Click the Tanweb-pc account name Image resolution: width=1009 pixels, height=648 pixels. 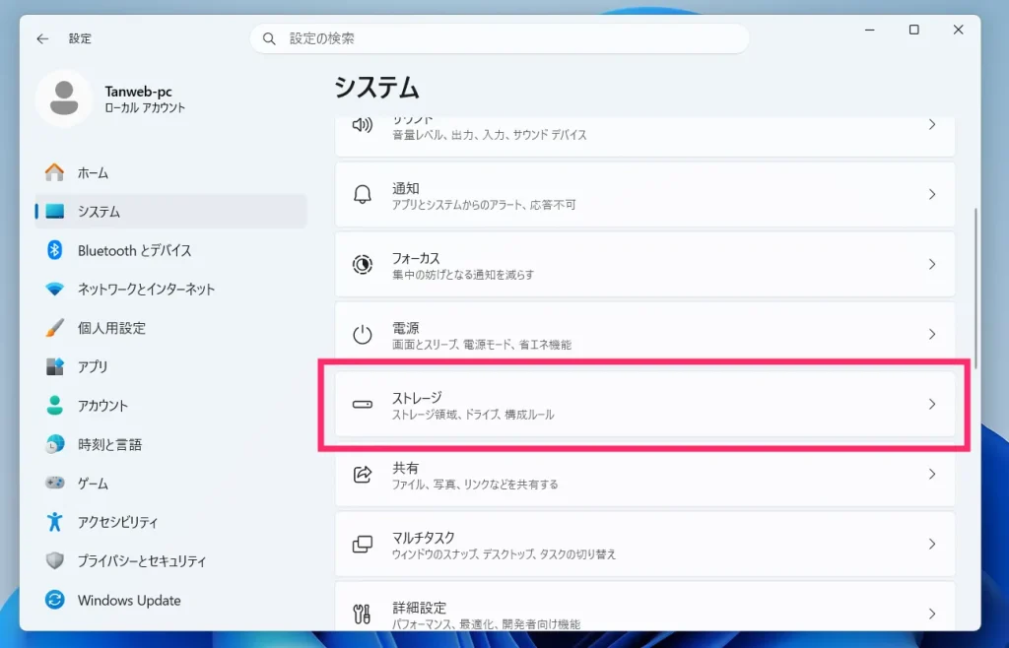point(138,92)
